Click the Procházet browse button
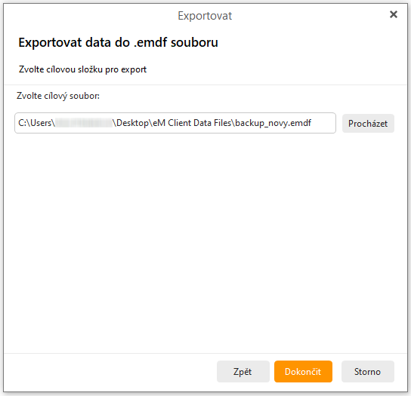This screenshot has height=396, width=411. (368, 123)
